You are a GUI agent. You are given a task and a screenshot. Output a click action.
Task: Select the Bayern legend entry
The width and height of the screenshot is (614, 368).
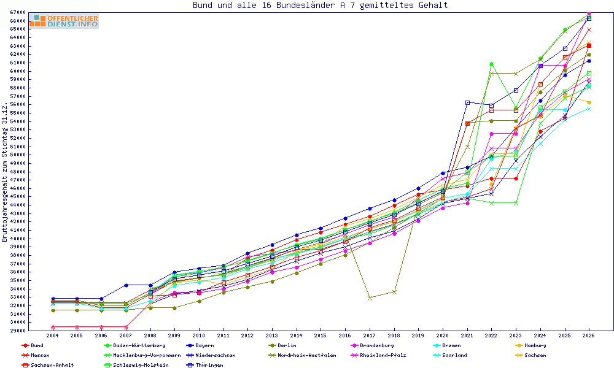pyautogui.click(x=200, y=346)
